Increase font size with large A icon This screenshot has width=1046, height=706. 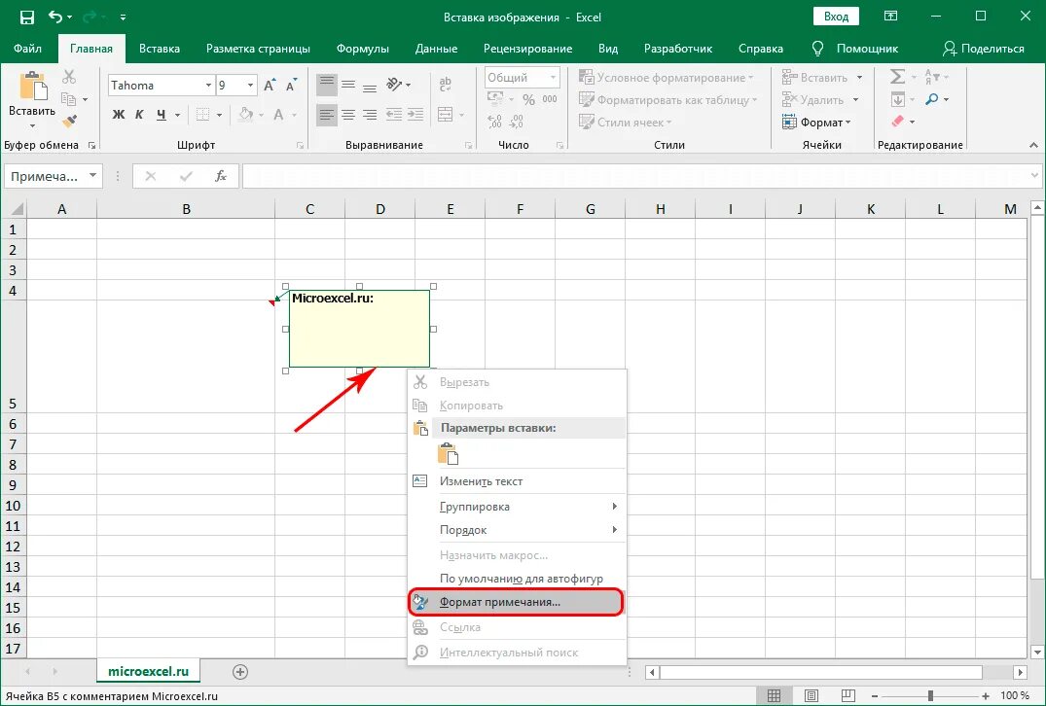click(x=270, y=86)
